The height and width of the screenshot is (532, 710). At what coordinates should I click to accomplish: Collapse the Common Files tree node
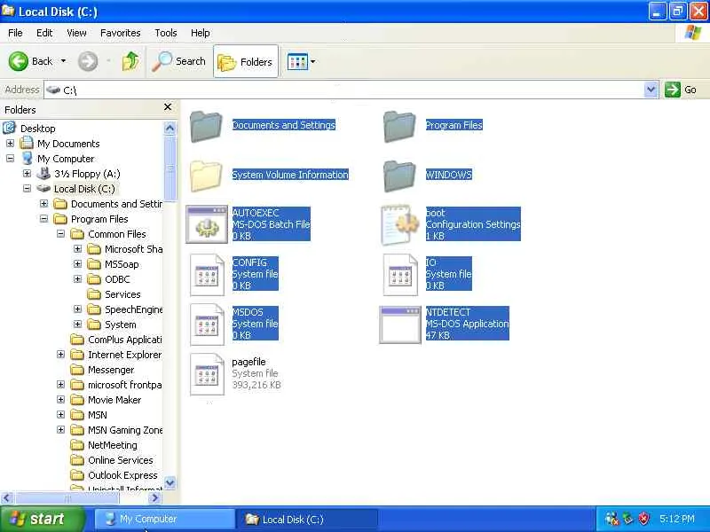point(60,234)
